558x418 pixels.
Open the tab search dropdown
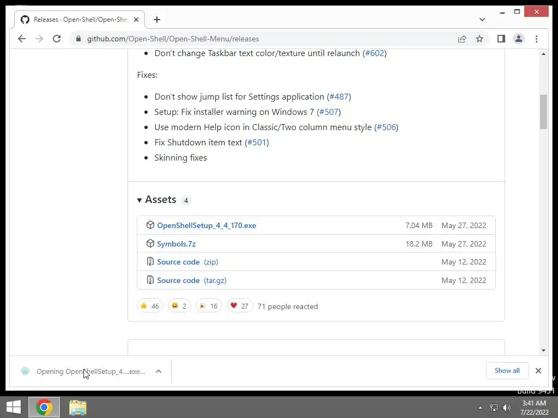482,20
